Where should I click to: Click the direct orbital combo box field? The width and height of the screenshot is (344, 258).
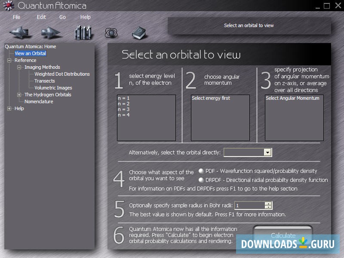coord(244,152)
